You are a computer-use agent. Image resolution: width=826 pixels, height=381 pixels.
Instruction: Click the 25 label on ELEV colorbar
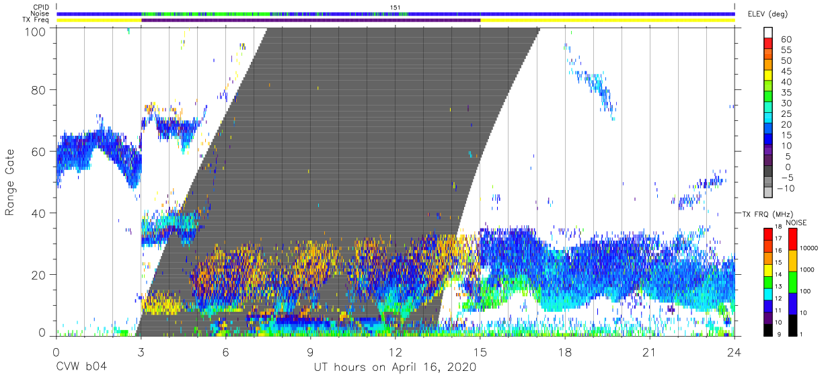pos(786,114)
